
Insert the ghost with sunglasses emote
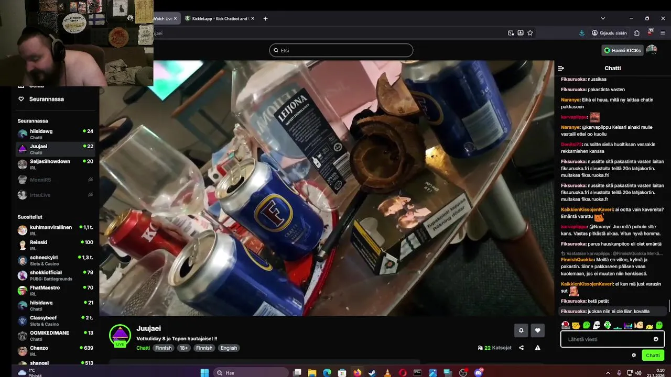[597, 326]
